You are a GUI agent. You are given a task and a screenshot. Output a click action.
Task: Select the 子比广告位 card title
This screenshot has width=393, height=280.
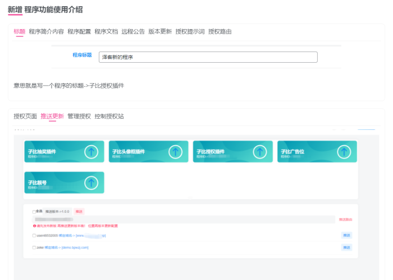click(x=293, y=152)
